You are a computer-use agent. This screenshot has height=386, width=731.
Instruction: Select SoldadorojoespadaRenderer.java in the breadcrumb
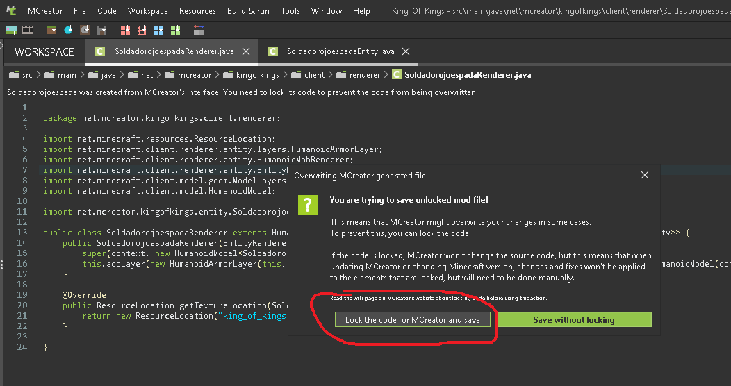468,75
